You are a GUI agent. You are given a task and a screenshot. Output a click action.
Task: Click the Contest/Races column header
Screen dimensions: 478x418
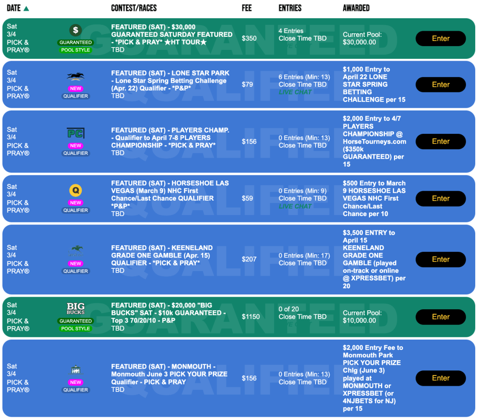tap(134, 8)
